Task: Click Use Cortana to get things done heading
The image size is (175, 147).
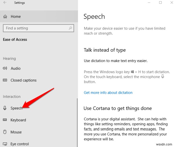Action: (118, 108)
